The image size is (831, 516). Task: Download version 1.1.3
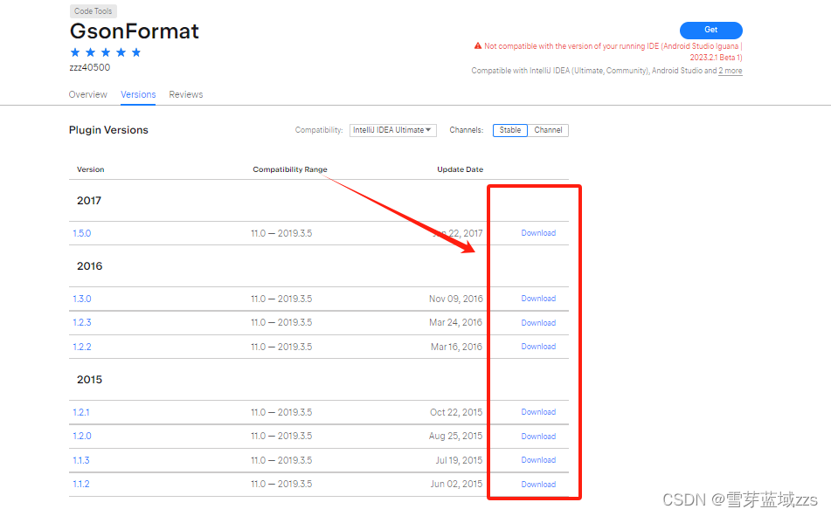(538, 460)
